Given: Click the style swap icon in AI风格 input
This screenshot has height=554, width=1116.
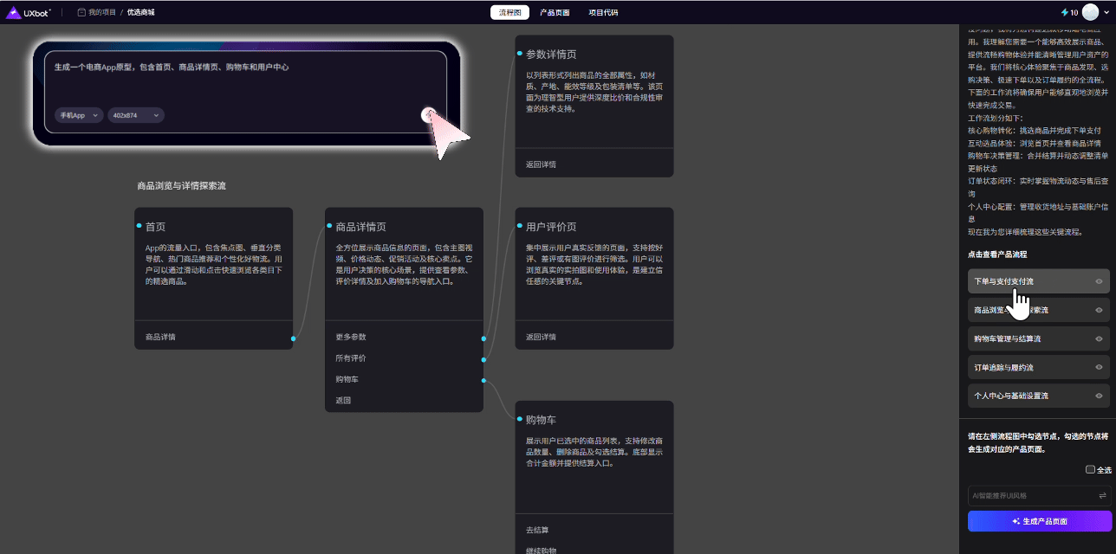Looking at the screenshot, I should [1103, 495].
